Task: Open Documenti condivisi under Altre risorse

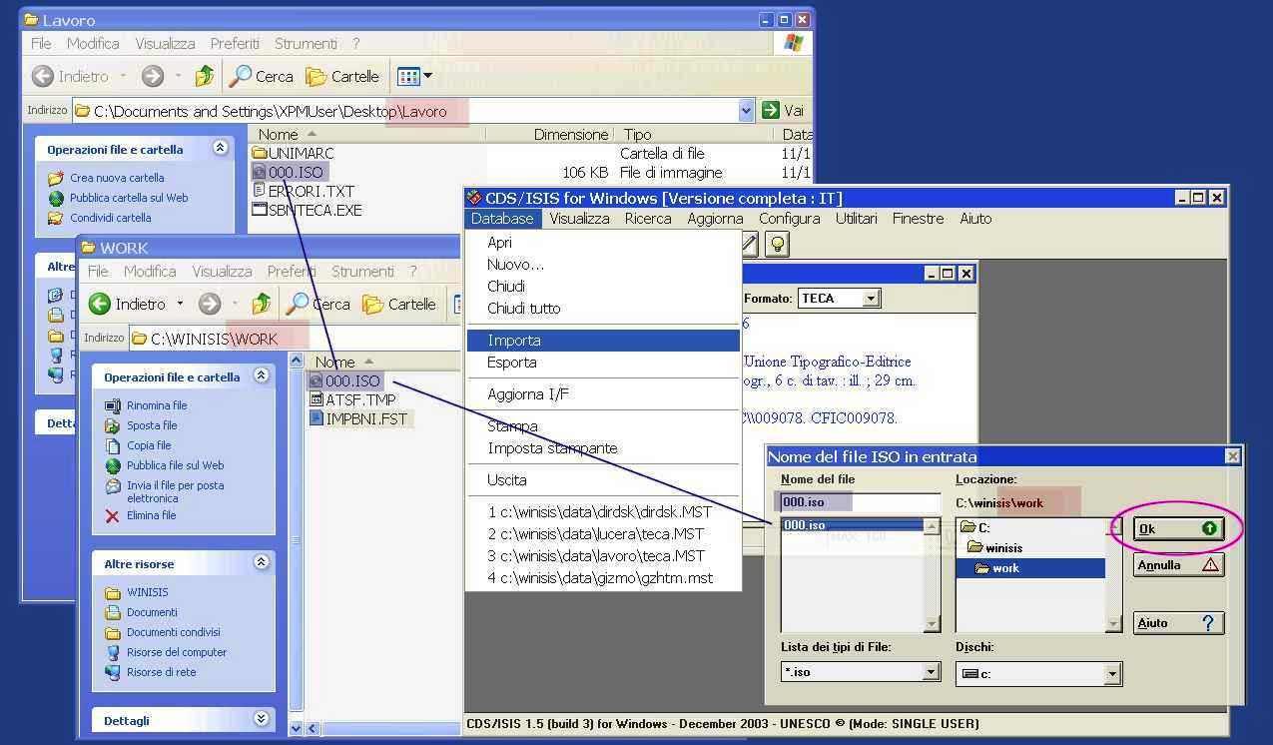Action: [x=173, y=632]
